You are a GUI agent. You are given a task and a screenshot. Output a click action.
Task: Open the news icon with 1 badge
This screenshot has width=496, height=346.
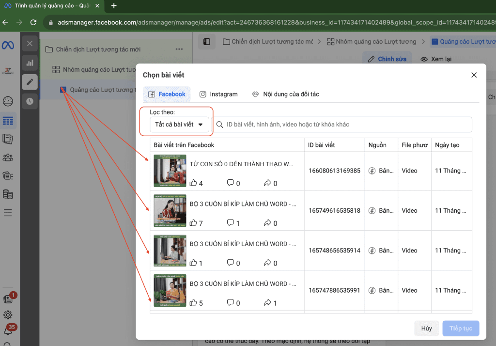click(x=9, y=298)
